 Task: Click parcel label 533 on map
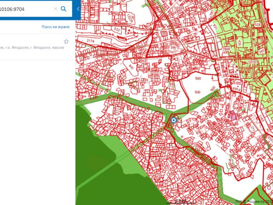point(117,29)
